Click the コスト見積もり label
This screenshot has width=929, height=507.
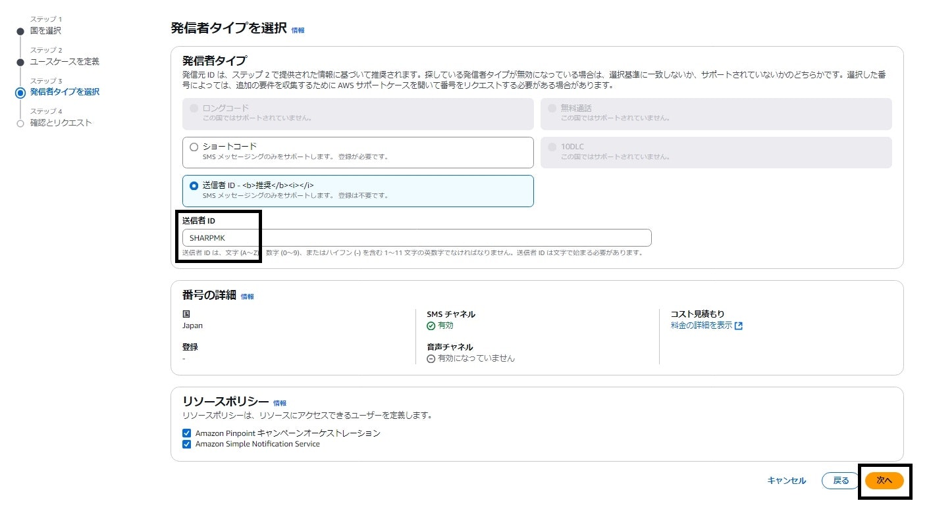click(x=697, y=314)
